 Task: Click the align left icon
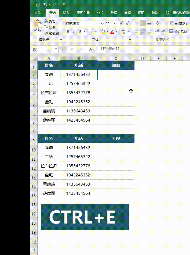pyautogui.click(x=137, y=31)
